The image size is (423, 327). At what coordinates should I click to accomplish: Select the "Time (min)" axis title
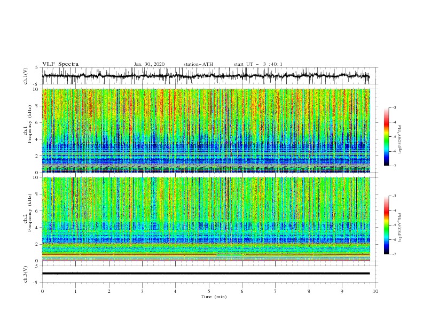tap(214, 297)
